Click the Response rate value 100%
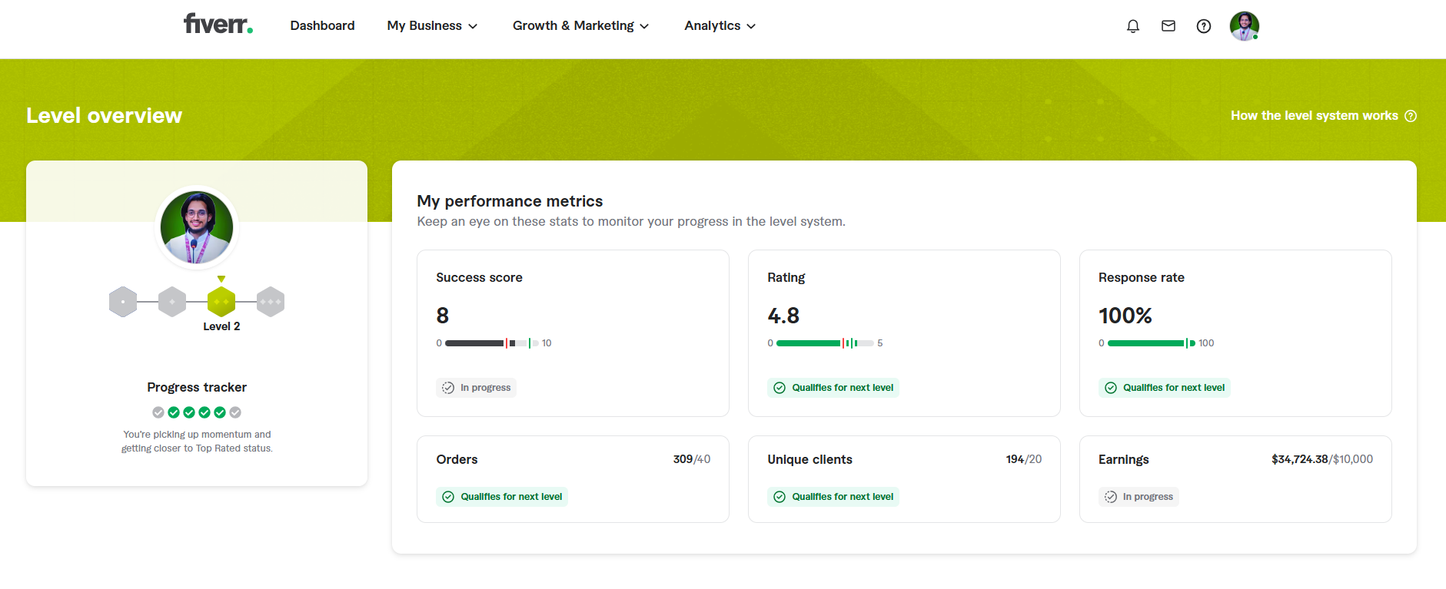1446x589 pixels. pyautogui.click(x=1125, y=316)
